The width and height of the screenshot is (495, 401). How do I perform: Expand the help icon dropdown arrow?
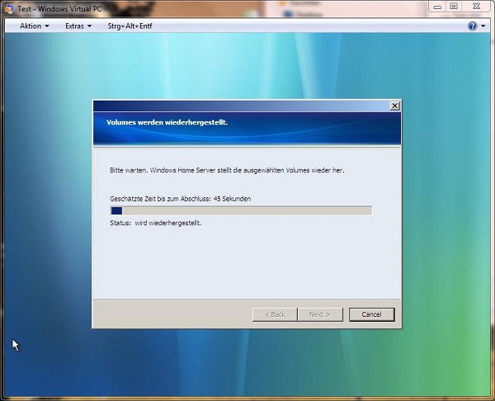pos(483,26)
